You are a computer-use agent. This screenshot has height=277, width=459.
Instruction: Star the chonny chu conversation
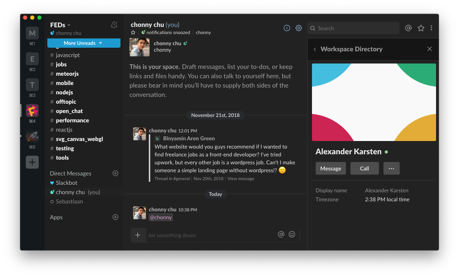point(133,32)
